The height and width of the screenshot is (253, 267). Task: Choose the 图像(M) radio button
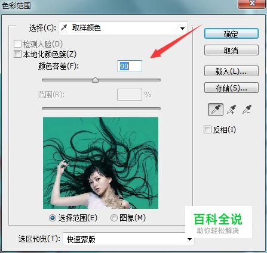(114, 218)
